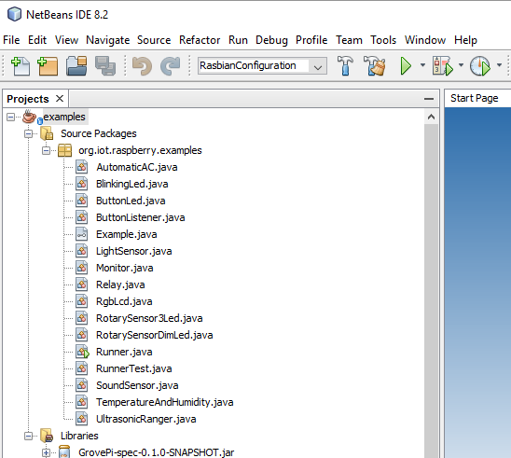Open the Profile Project dropdown arrow
Screen dimensions: 511x458
click(499, 65)
